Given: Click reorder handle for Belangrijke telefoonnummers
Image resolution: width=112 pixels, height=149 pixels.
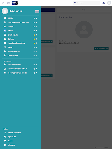Looking at the screenshot, I should point(36,22).
